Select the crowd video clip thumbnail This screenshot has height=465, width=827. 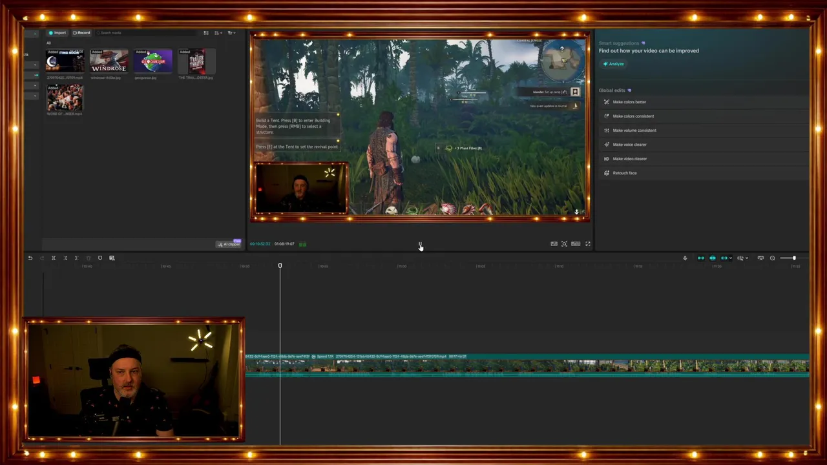tap(65, 98)
